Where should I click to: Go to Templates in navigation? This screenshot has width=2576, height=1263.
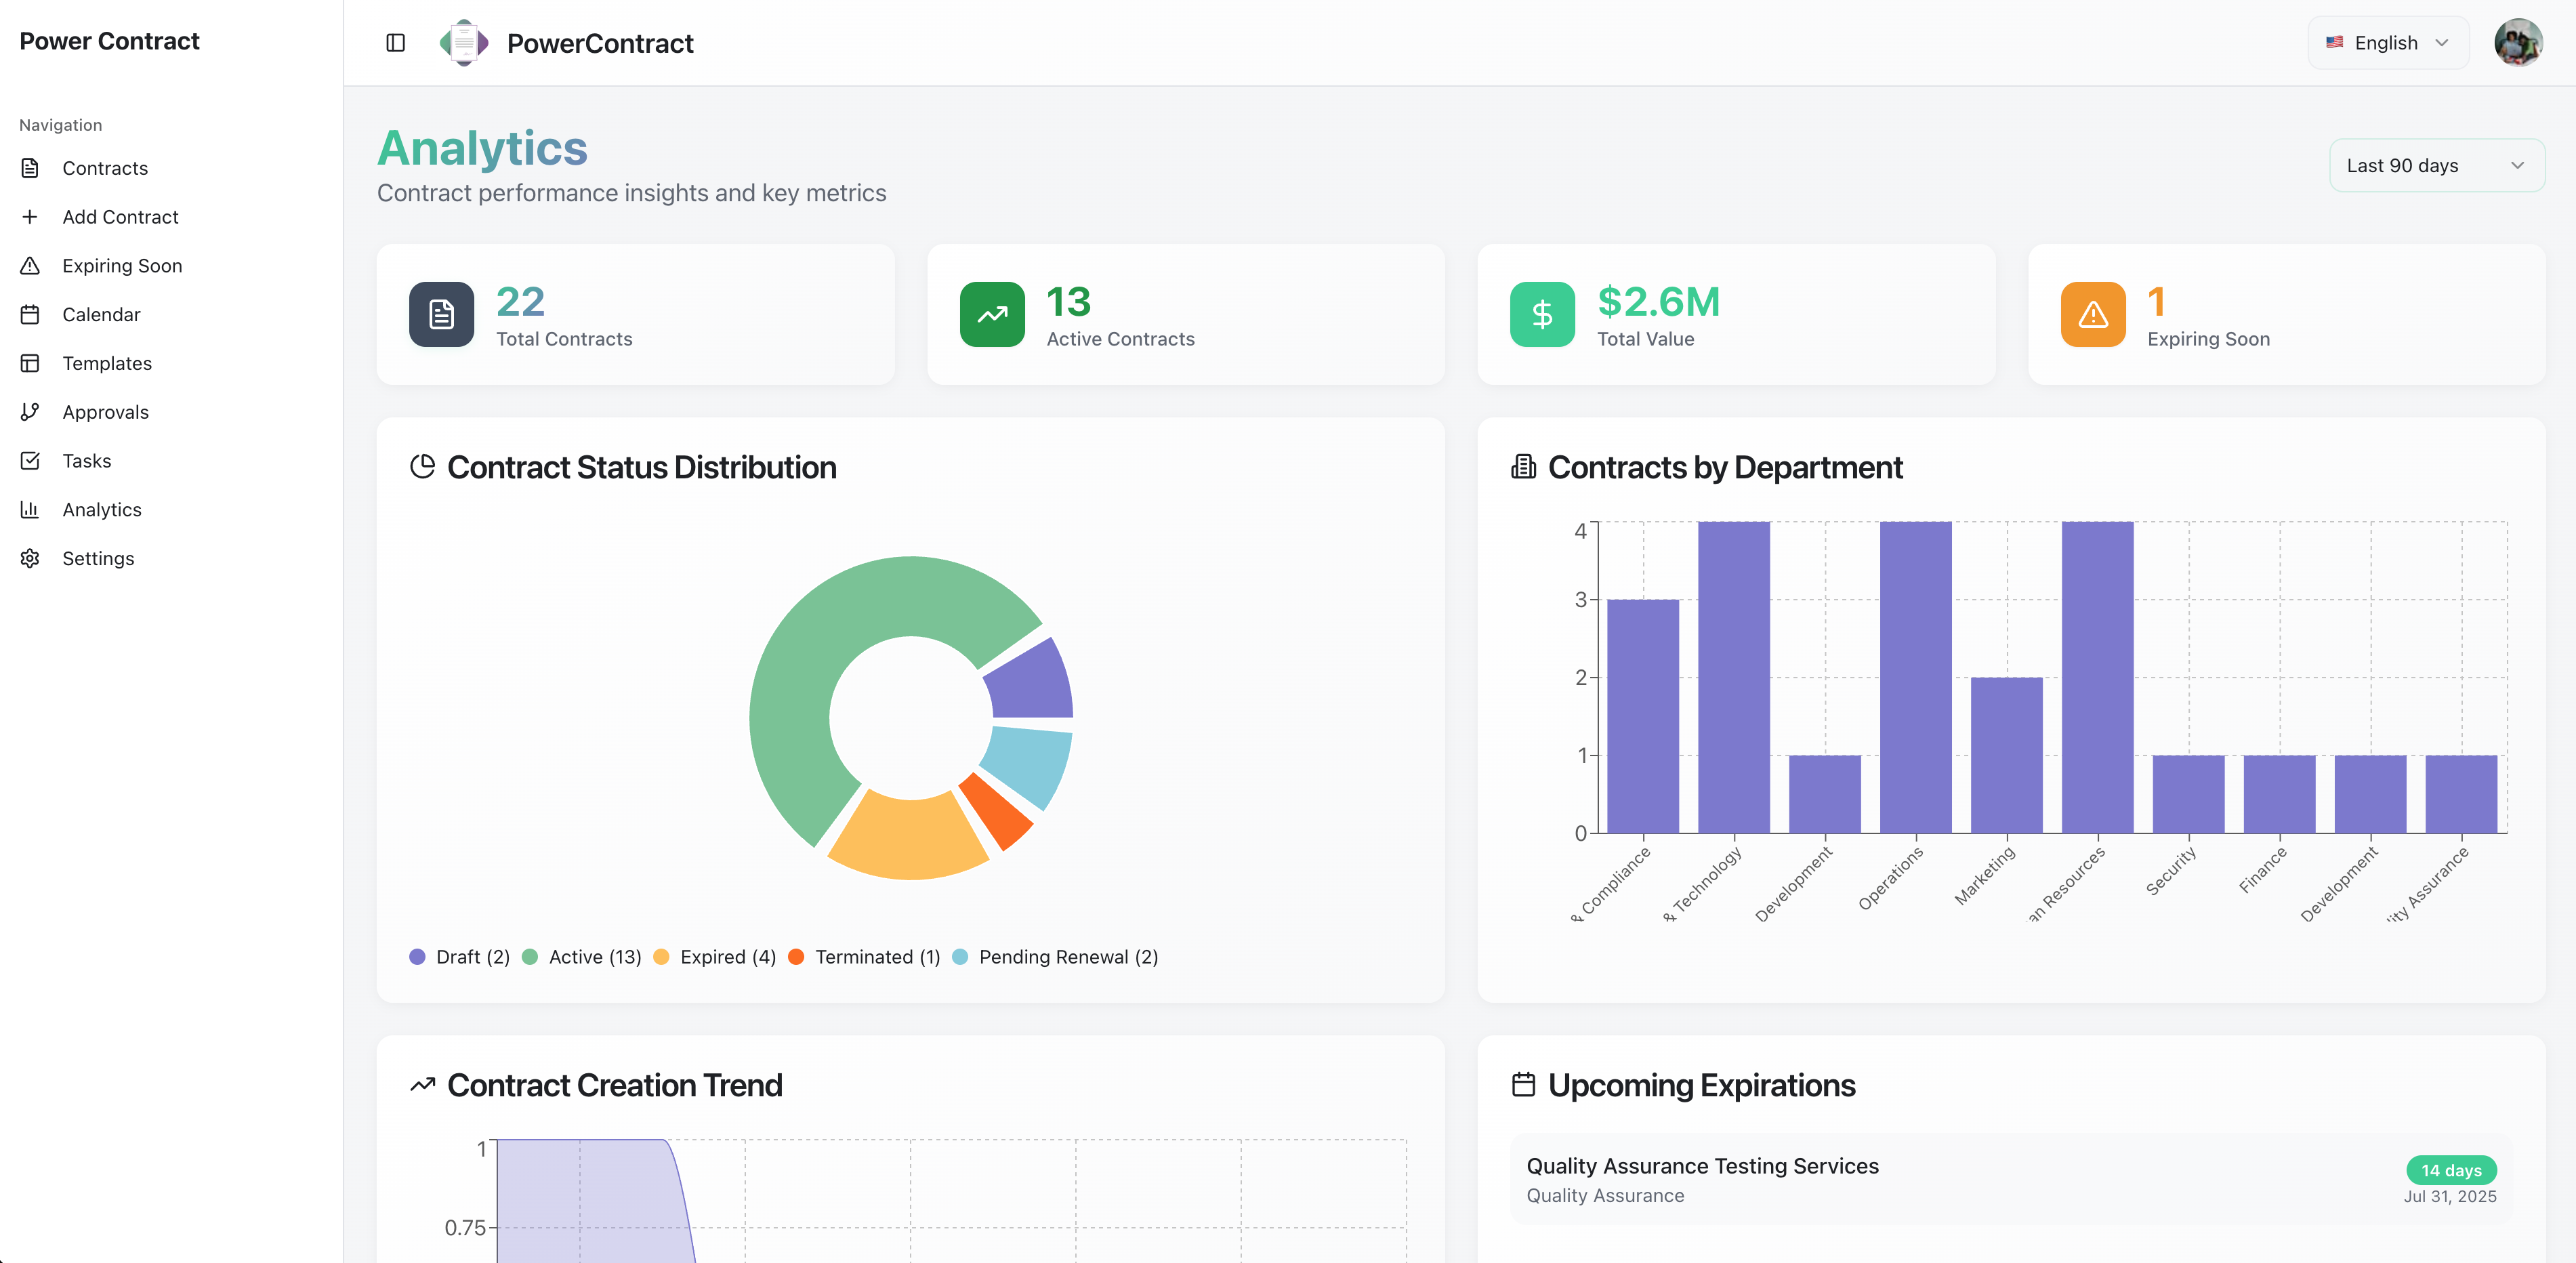tap(107, 363)
